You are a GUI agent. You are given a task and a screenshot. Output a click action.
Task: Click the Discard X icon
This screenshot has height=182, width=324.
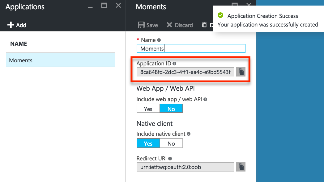[x=169, y=25]
